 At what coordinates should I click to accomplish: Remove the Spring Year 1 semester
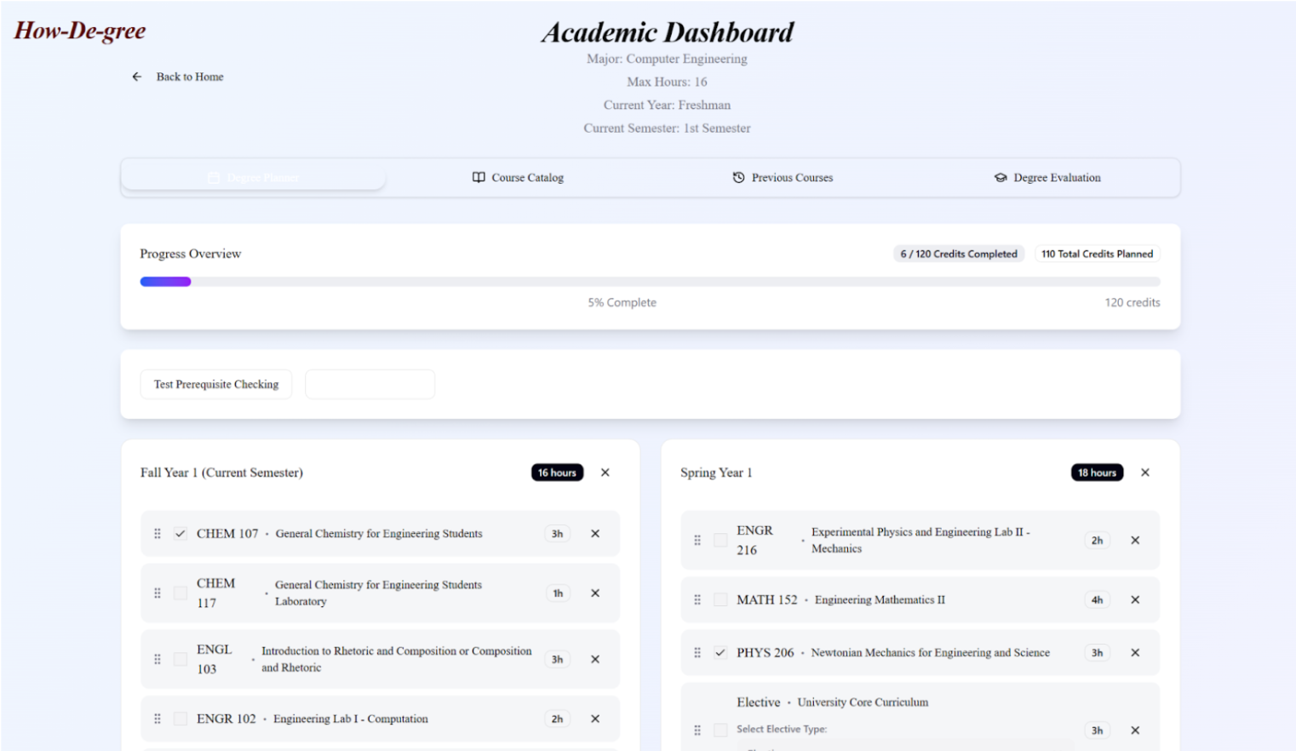pyautogui.click(x=1145, y=473)
